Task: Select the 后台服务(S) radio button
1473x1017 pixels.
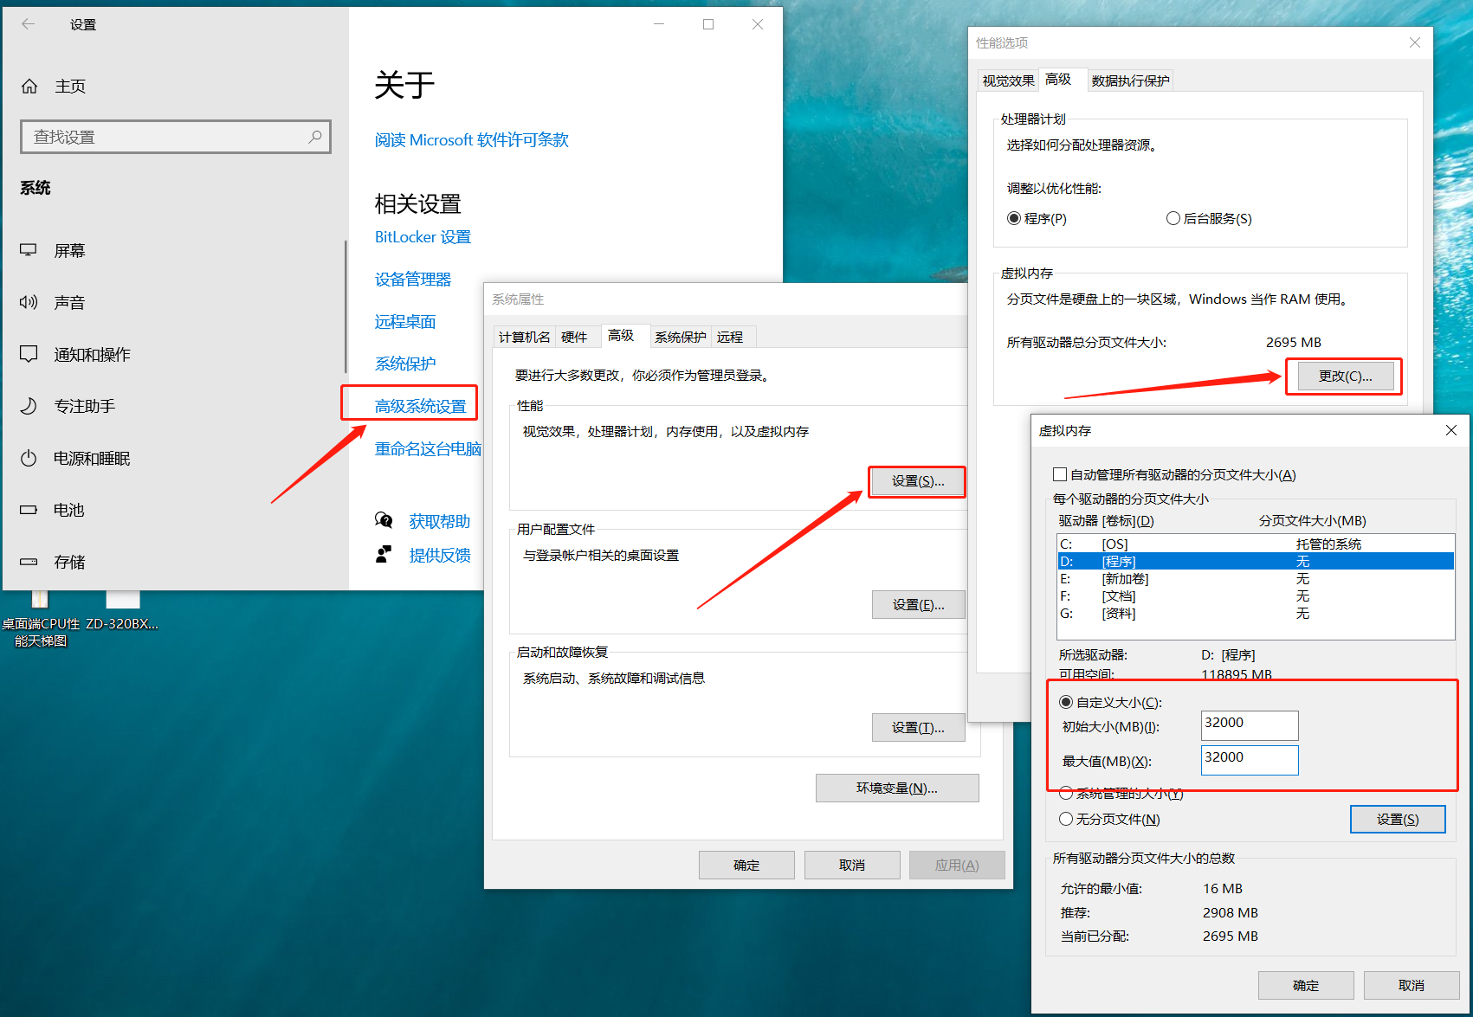Action: (1173, 218)
